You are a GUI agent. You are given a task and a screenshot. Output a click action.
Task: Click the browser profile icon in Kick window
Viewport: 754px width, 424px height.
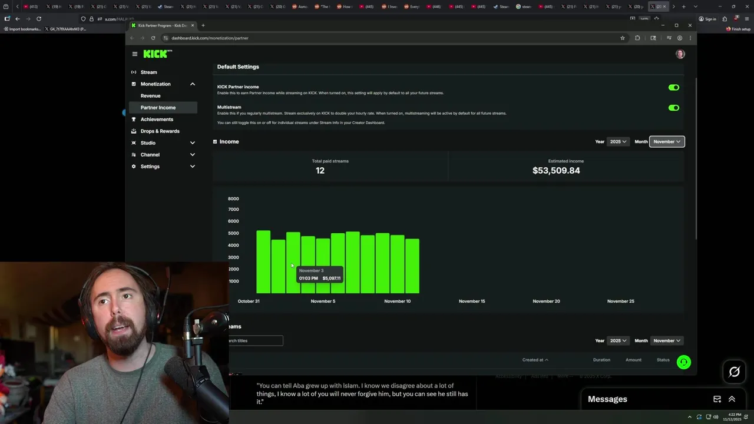pyautogui.click(x=680, y=38)
